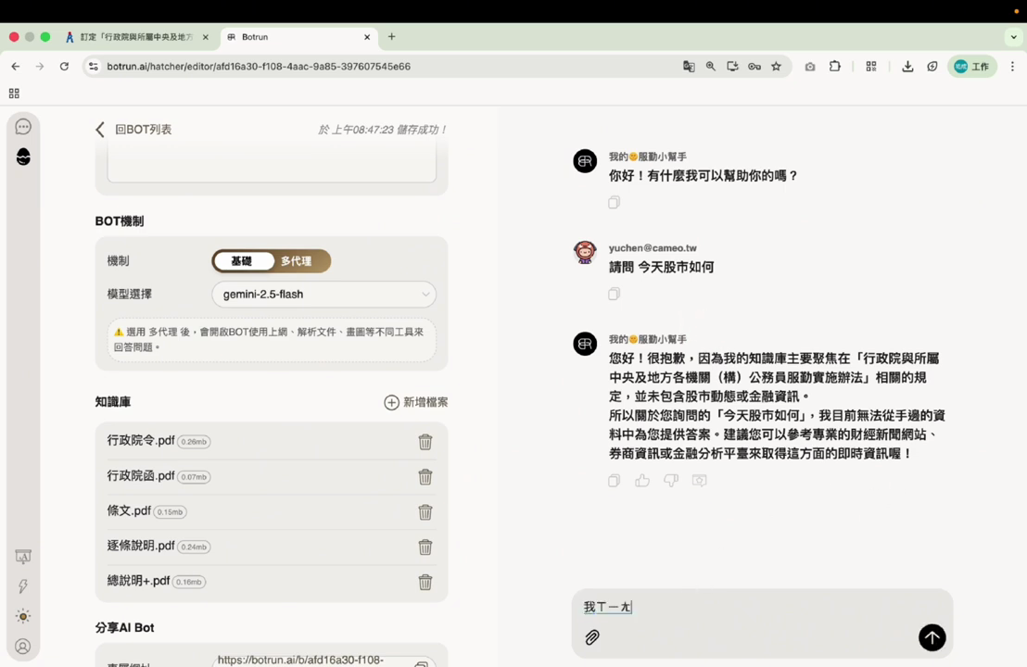The width and height of the screenshot is (1027, 667).
Task: Click the site info icon in address bar
Action: (94, 66)
